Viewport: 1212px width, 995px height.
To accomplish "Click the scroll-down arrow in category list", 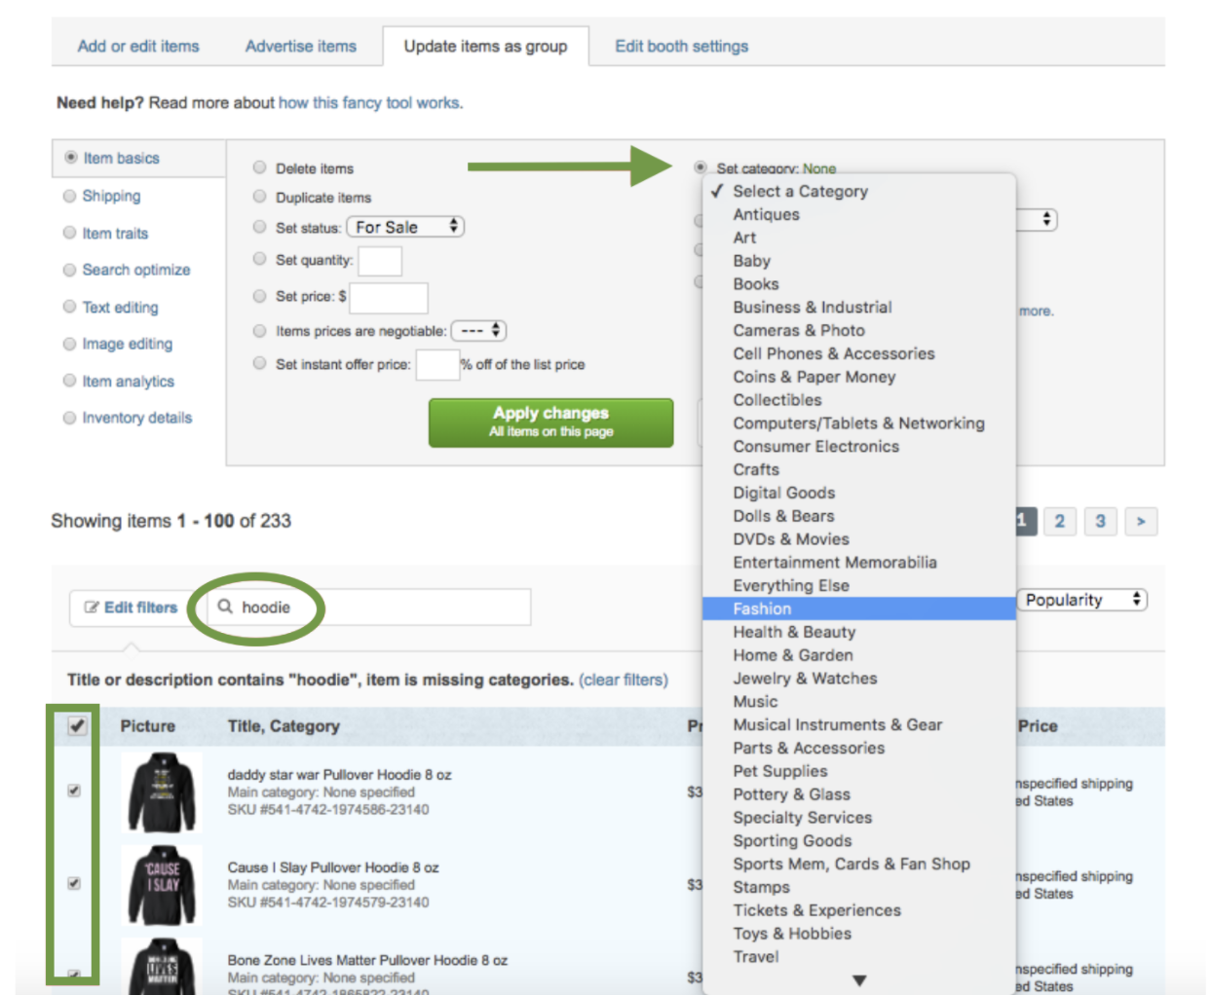I will pyautogui.click(x=858, y=980).
